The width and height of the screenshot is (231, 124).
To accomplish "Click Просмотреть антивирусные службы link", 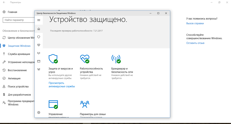I will [62, 85].
